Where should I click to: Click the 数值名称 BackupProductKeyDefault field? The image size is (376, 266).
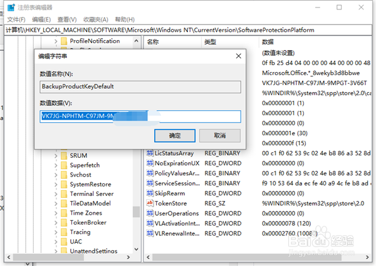tap(140, 86)
